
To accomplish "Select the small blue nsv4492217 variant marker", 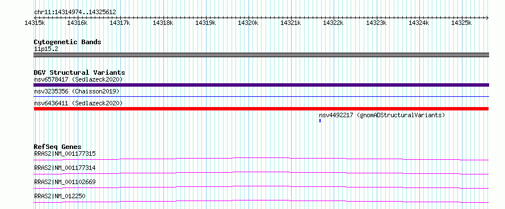I will click(320, 121).
